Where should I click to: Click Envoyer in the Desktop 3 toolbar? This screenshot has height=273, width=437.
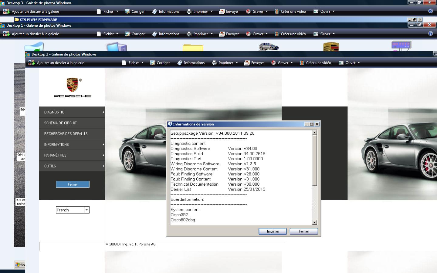229,12
